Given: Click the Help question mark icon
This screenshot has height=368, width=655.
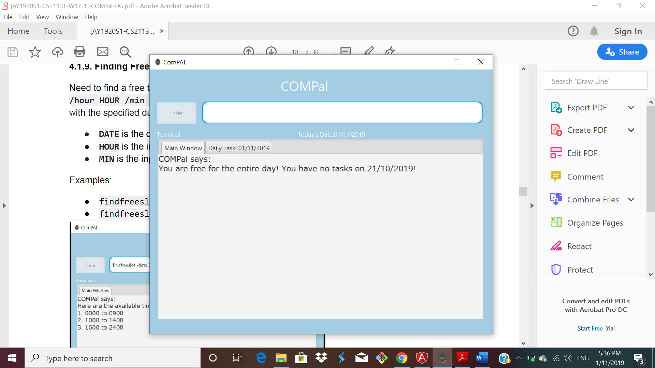Looking at the screenshot, I should 573,31.
